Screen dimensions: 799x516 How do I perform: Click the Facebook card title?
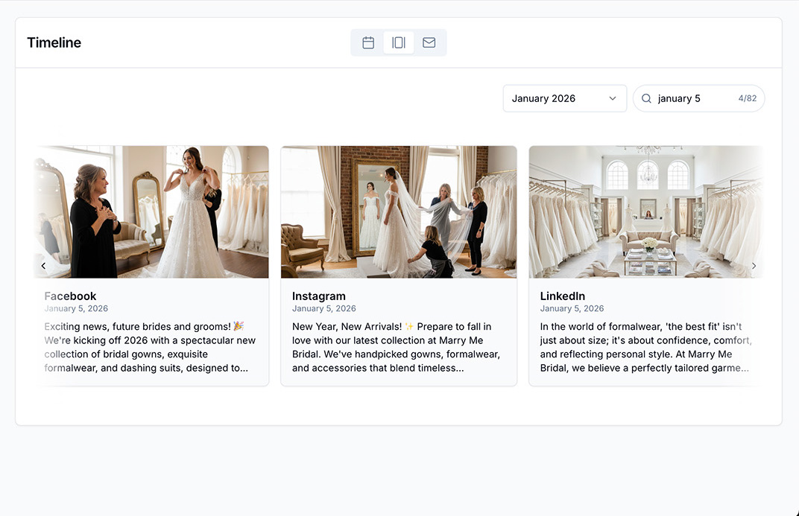pyautogui.click(x=71, y=296)
